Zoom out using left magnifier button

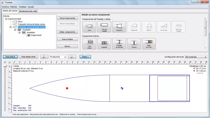pos(44,57)
